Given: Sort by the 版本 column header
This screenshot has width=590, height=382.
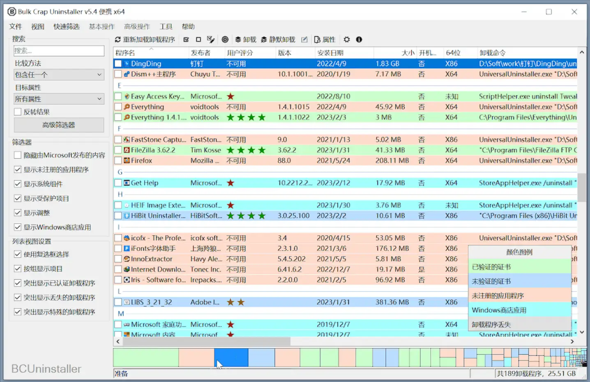Looking at the screenshot, I should pos(295,53).
